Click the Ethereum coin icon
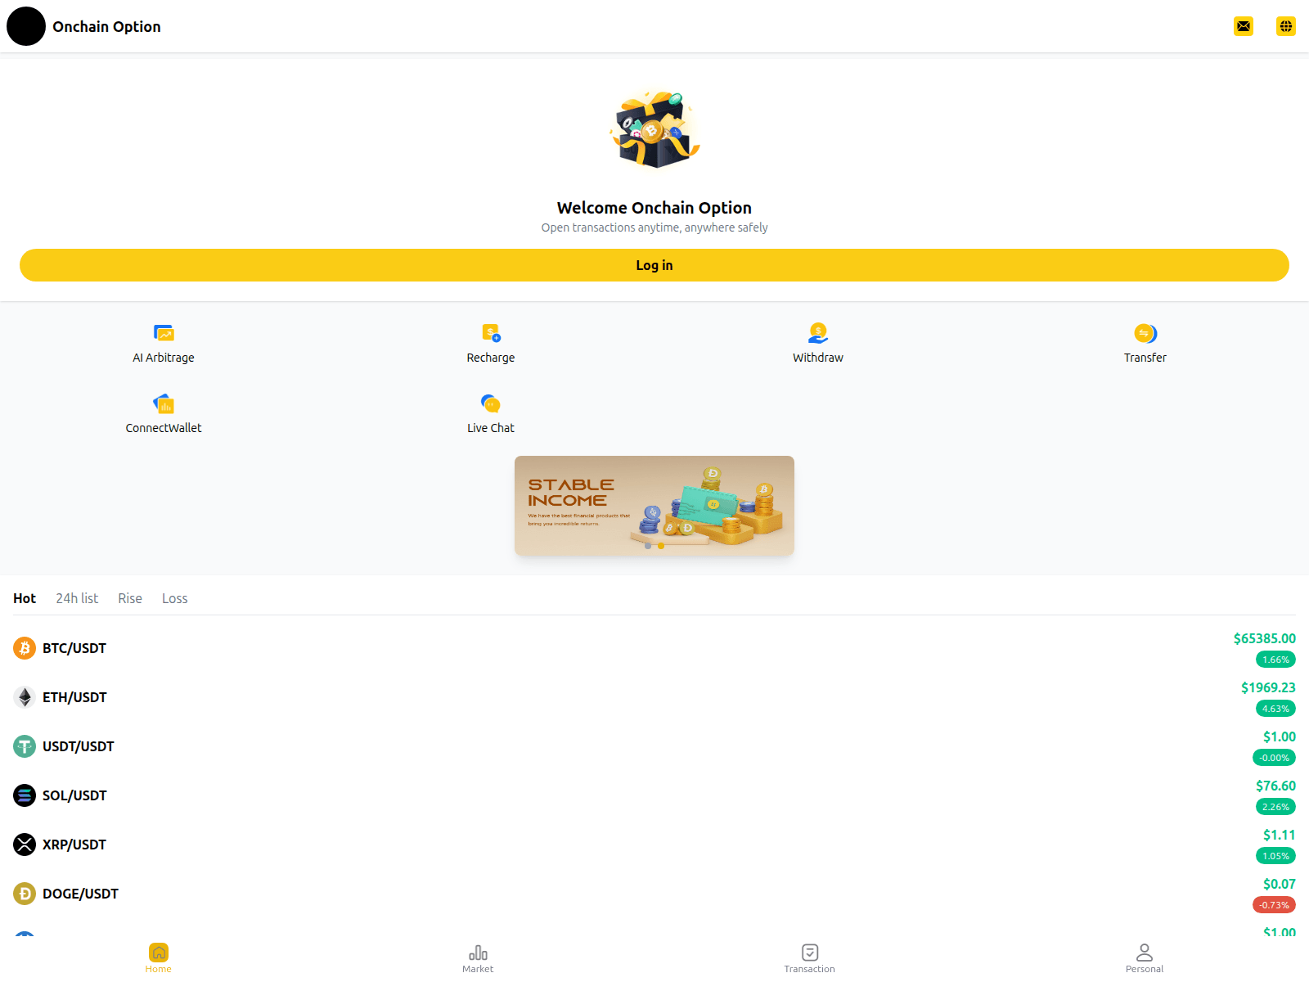The width and height of the screenshot is (1309, 982). pyautogui.click(x=25, y=697)
